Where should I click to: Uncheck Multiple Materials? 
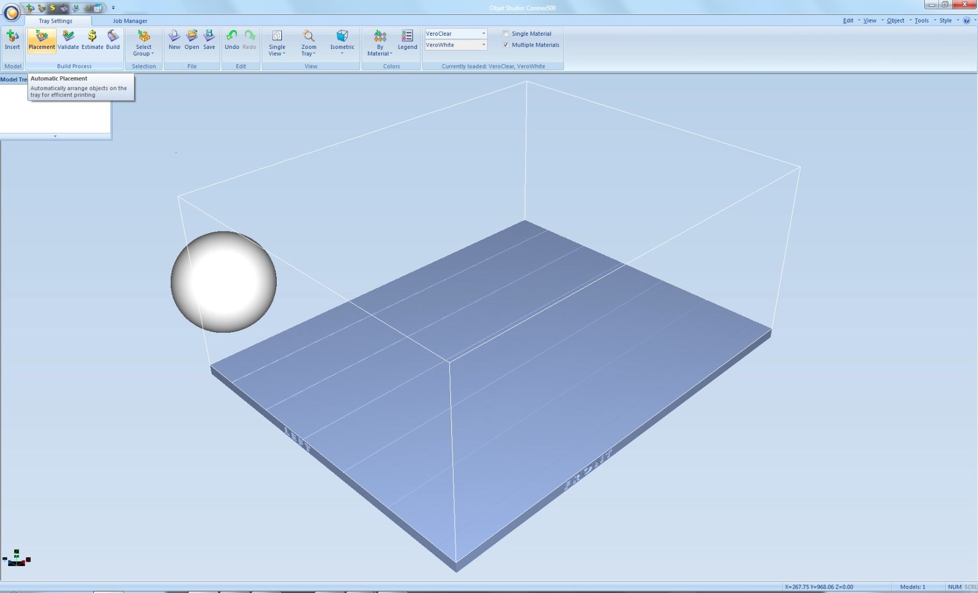506,45
